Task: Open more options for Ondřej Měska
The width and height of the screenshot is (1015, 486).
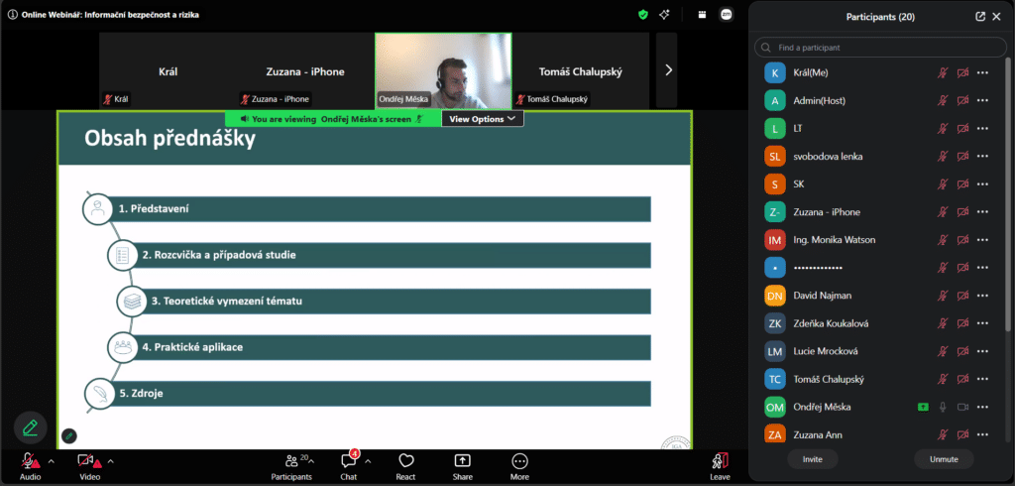Action: pos(982,407)
